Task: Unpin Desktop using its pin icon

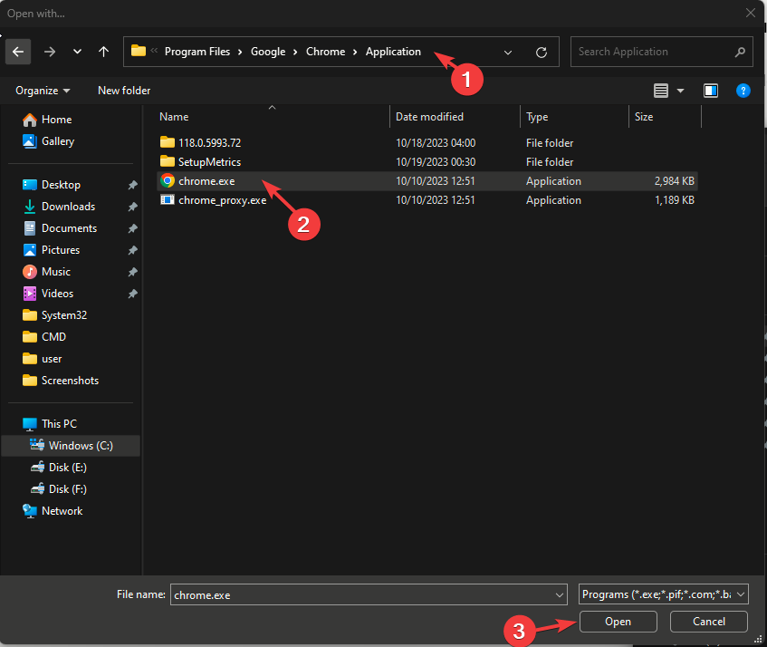Action: (132, 185)
